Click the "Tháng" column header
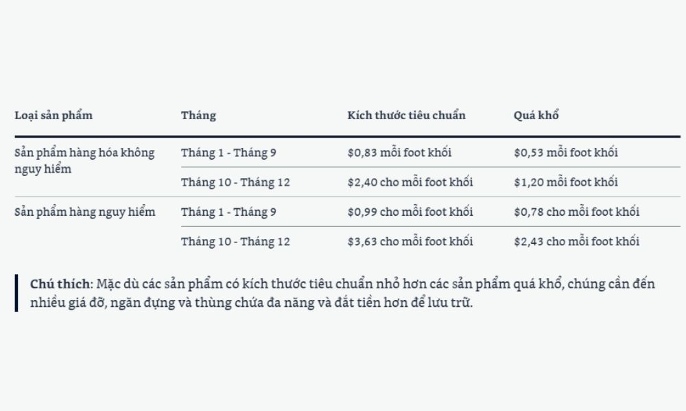This screenshot has height=411, width=686. point(198,115)
